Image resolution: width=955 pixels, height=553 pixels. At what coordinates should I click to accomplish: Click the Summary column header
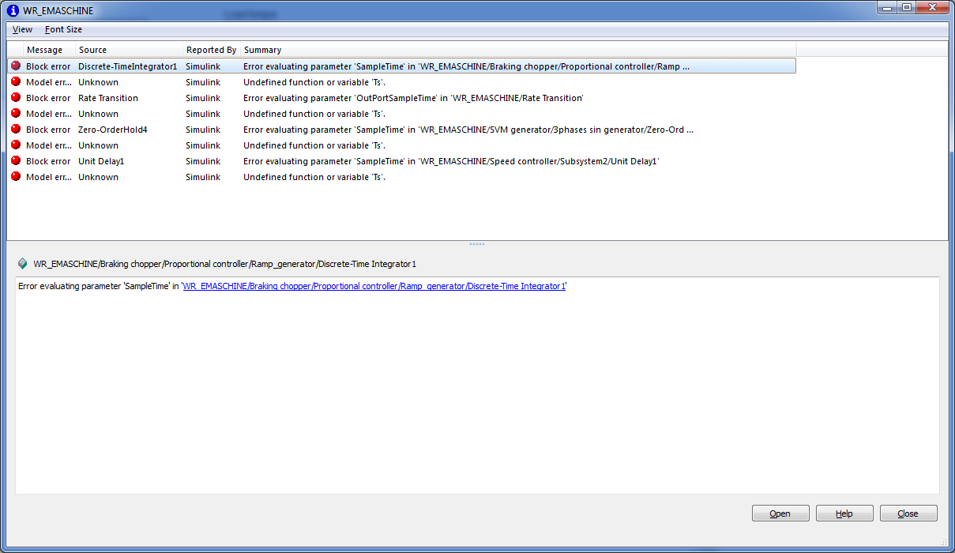262,50
